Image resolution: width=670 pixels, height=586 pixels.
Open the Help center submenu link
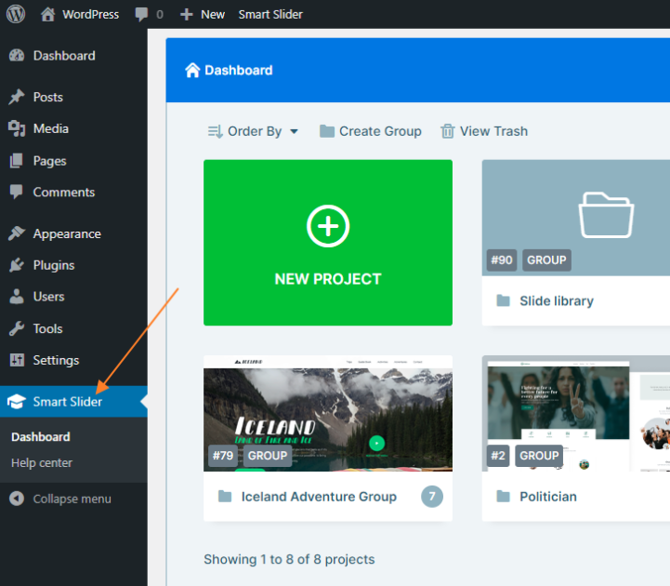tap(42, 463)
